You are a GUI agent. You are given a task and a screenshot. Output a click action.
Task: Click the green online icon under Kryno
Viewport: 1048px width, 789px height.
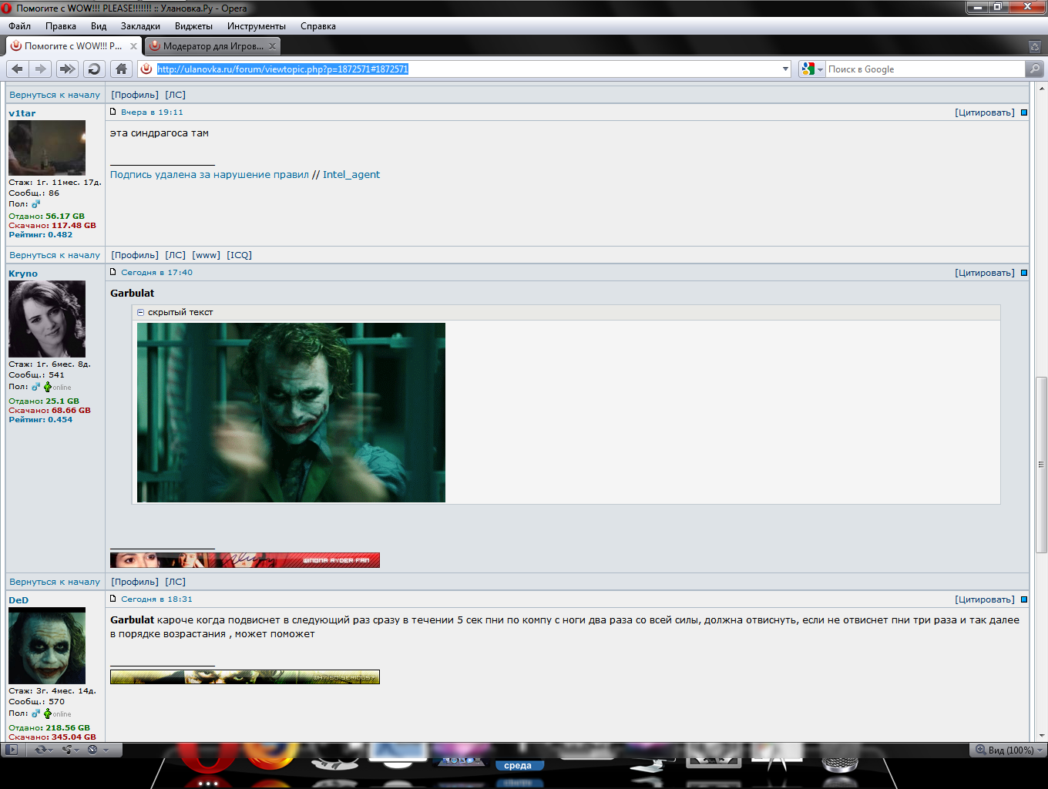pos(48,387)
